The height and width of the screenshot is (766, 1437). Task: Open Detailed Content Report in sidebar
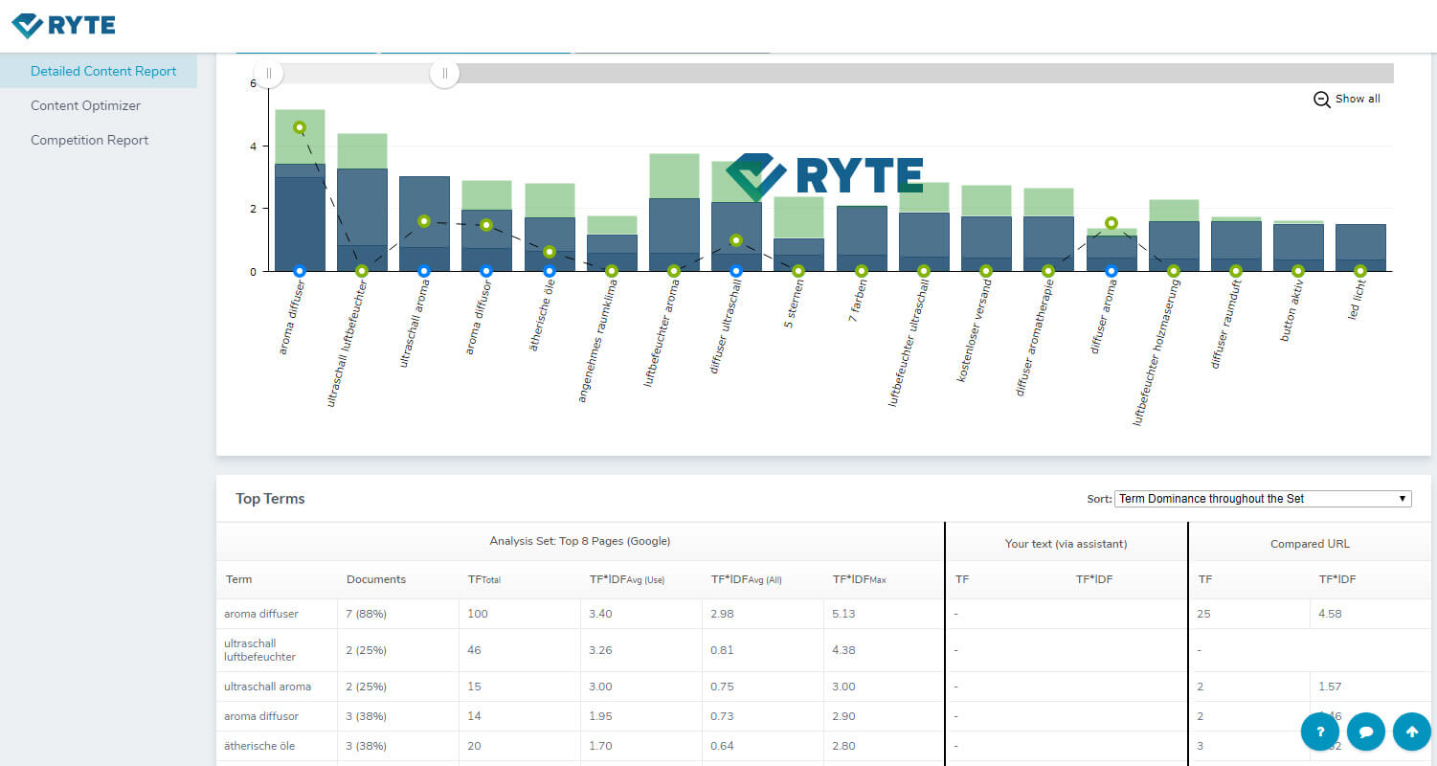click(103, 71)
